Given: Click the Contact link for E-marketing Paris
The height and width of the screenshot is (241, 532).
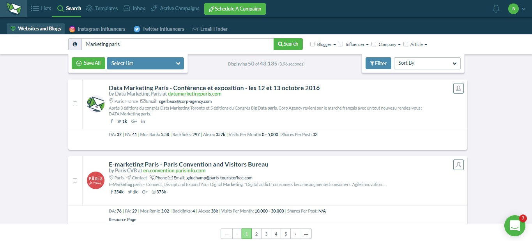Looking at the screenshot, I should tap(136, 178).
